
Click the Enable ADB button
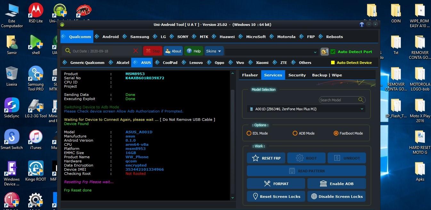337,183
